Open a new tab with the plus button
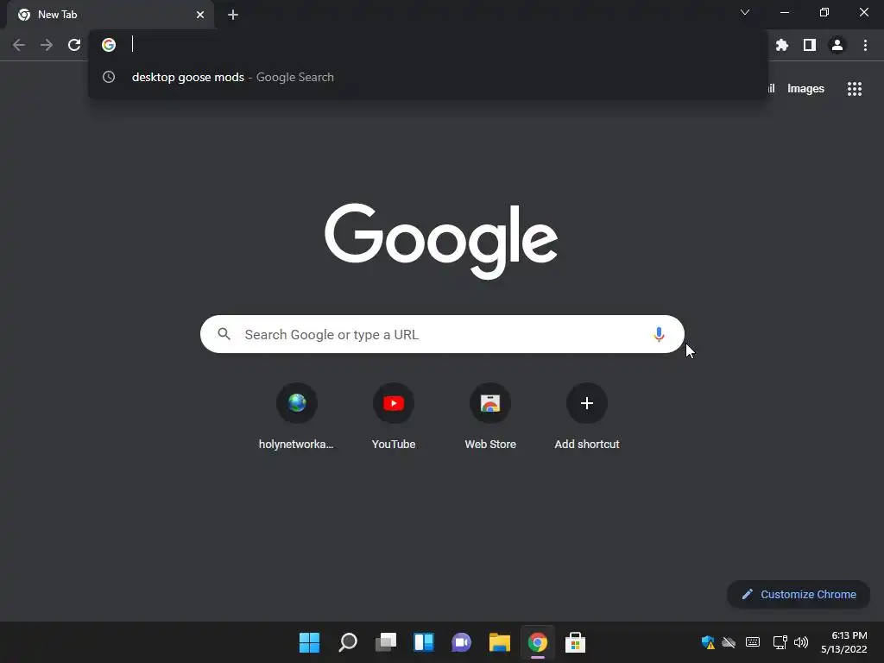Viewport: 884px width, 663px height. (x=233, y=15)
